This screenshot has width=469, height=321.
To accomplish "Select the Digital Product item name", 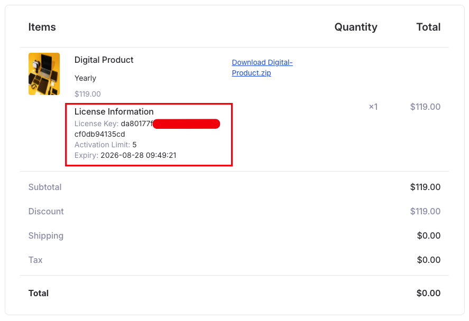I will pyautogui.click(x=104, y=60).
